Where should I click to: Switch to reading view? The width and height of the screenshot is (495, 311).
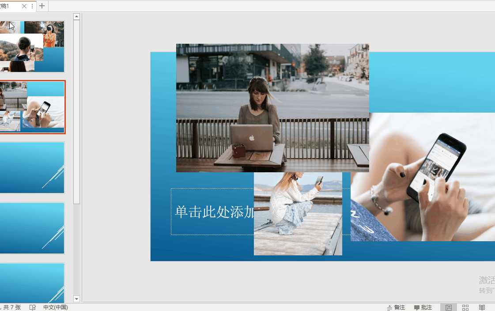[482, 307]
